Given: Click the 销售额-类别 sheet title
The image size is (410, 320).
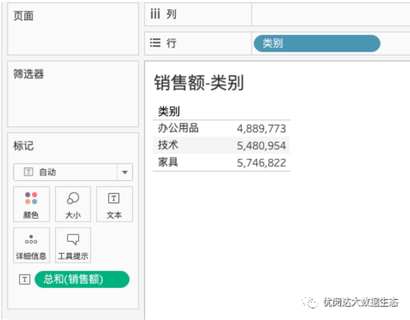Looking at the screenshot, I should (x=198, y=83).
